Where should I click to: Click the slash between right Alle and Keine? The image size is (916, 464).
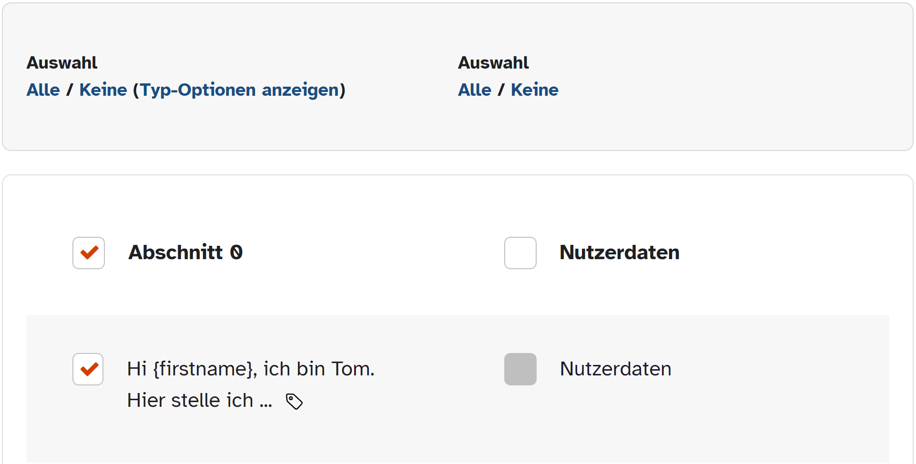(501, 90)
